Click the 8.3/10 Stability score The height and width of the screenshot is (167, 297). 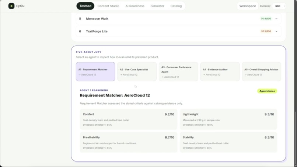coord(269,138)
